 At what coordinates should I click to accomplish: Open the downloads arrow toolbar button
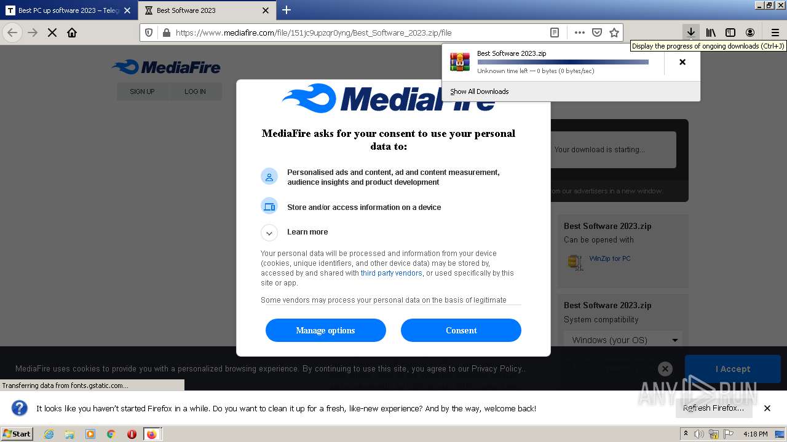(691, 33)
